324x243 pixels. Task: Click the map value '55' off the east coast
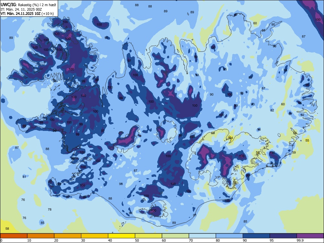point(307,141)
